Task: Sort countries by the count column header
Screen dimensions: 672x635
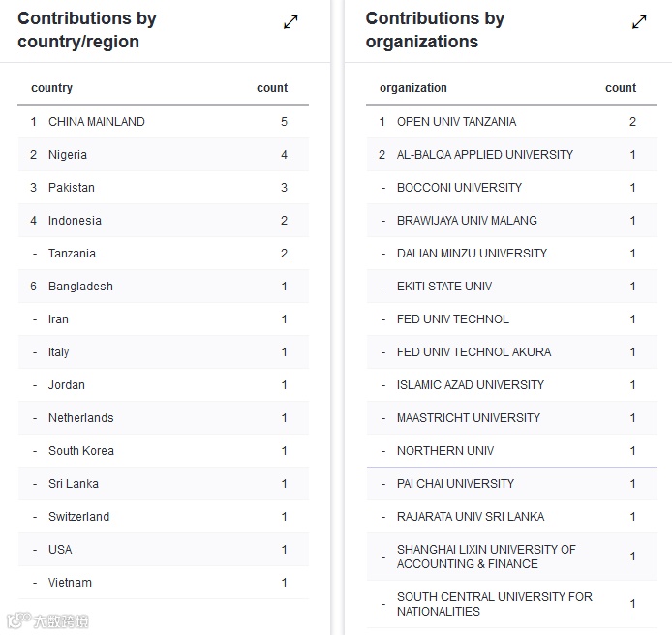Action: click(x=272, y=88)
